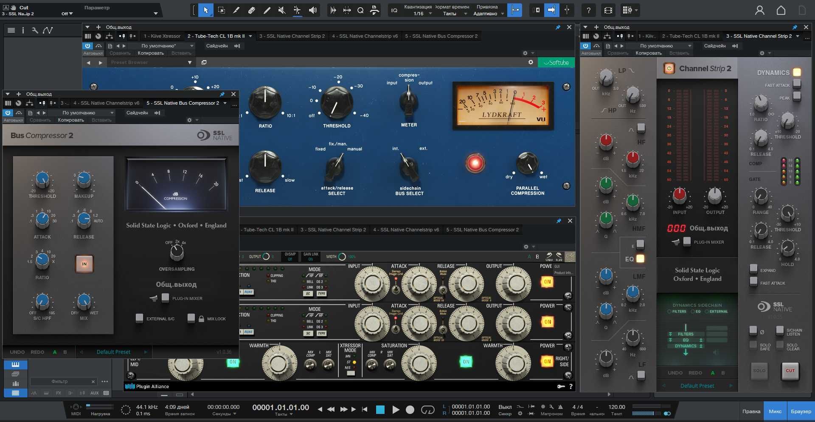Pin the Tube-Tech plugin window
815x422 pixels.
[558, 27]
